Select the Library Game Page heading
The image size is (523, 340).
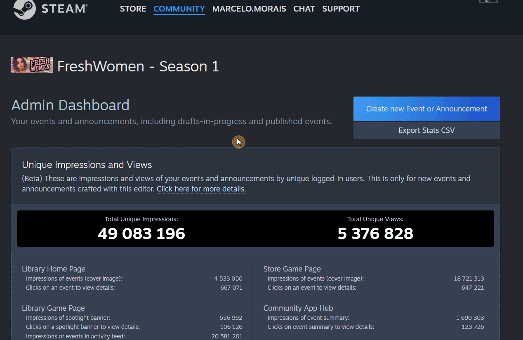coord(53,308)
